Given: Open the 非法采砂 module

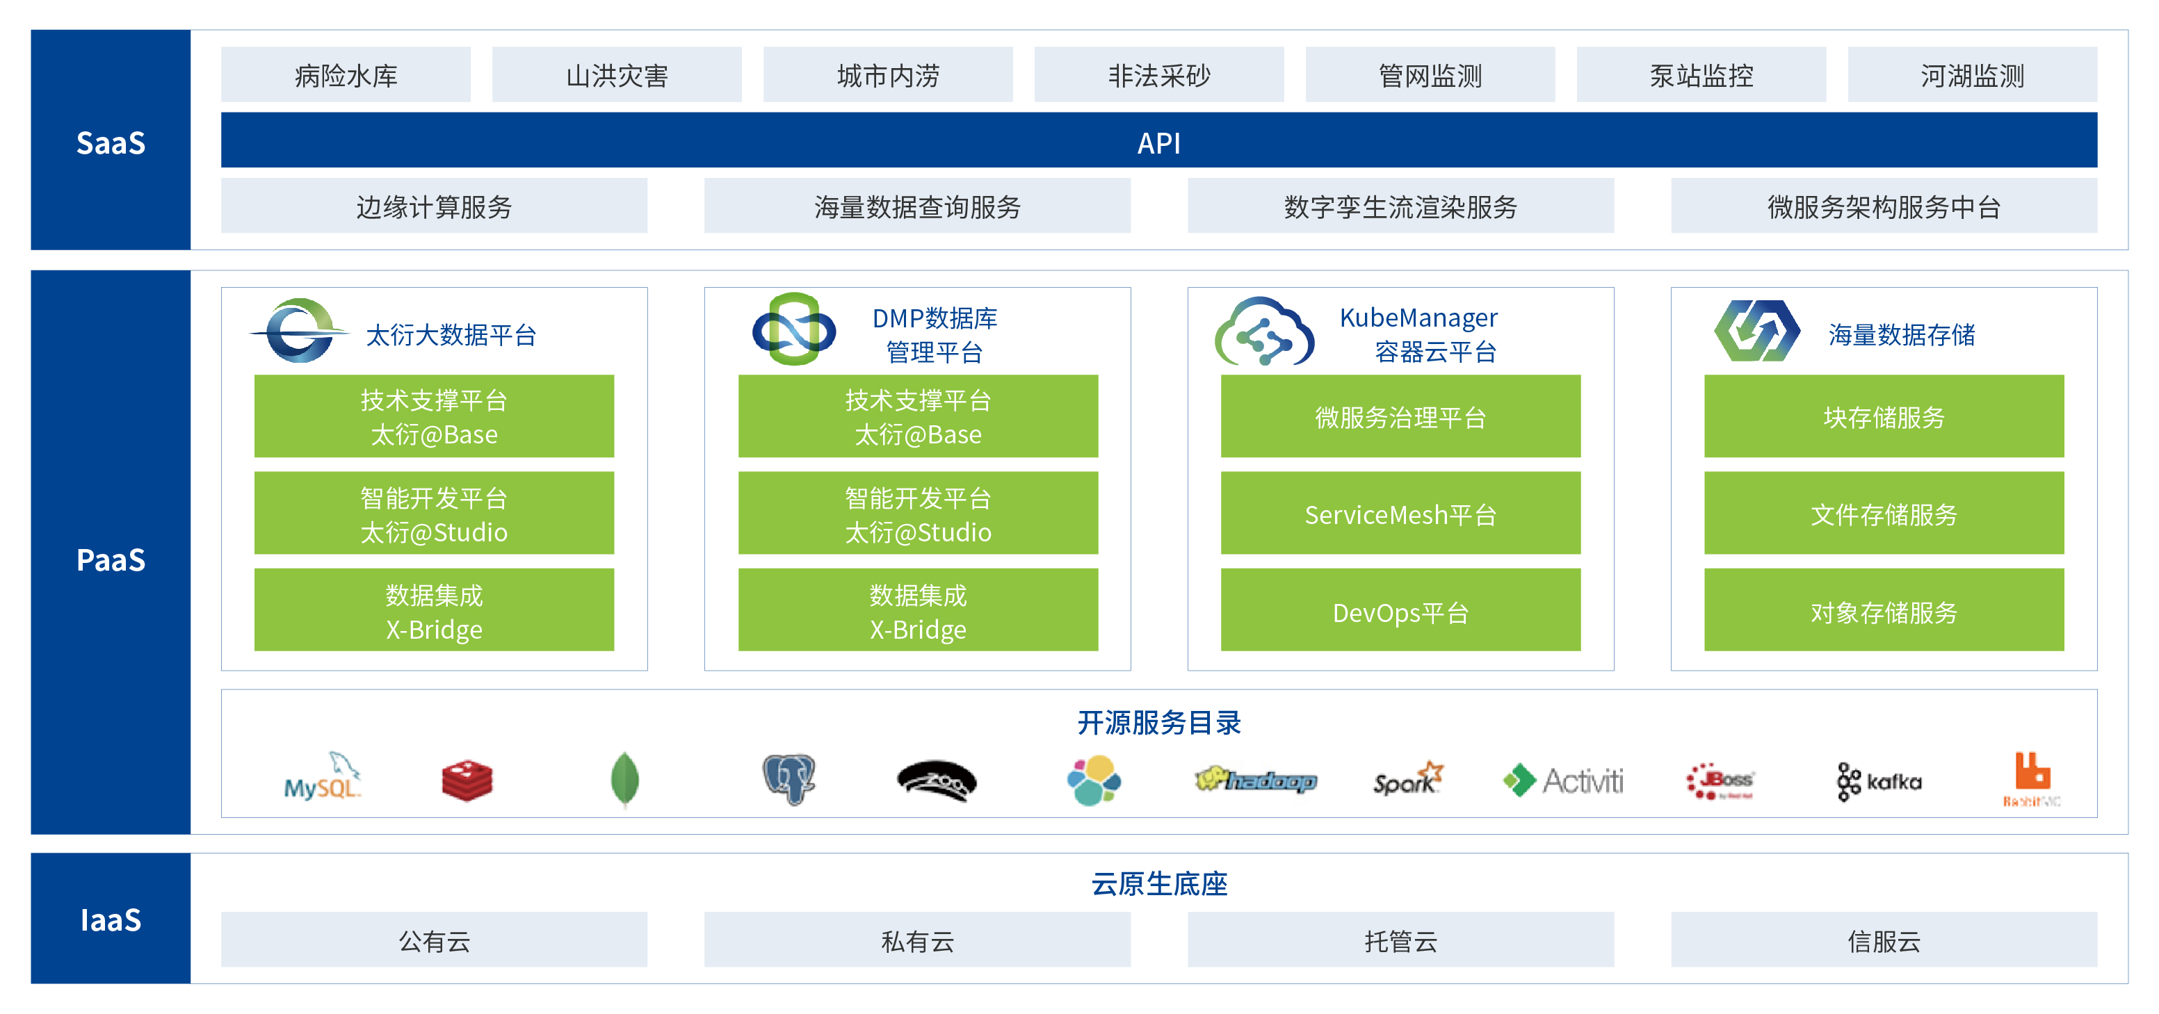Looking at the screenshot, I should click(x=1159, y=74).
